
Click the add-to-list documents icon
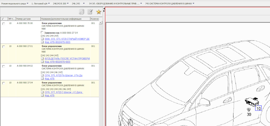pyautogui.click(x=82, y=12)
